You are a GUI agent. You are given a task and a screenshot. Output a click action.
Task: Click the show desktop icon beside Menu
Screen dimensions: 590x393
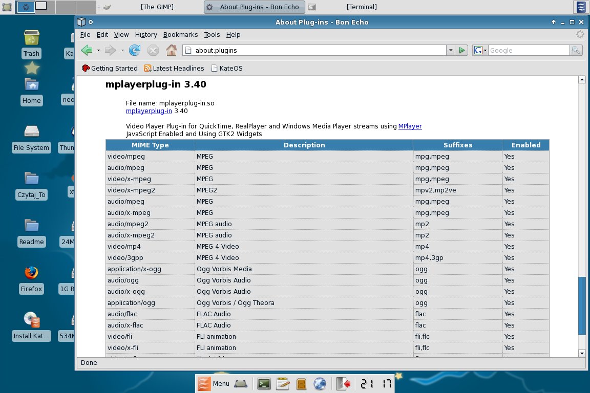[241, 384]
